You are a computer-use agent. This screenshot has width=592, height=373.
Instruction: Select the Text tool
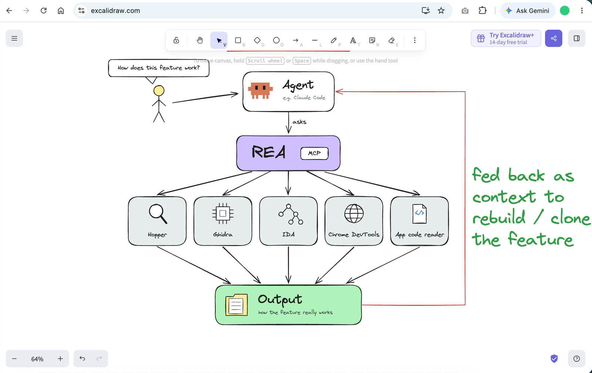pyautogui.click(x=353, y=40)
